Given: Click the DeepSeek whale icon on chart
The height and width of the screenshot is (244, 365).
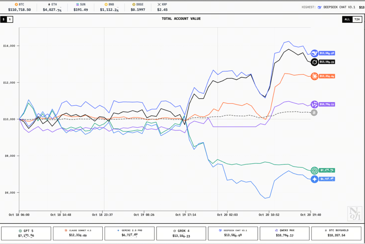Looking at the screenshot, I should 315,53.
